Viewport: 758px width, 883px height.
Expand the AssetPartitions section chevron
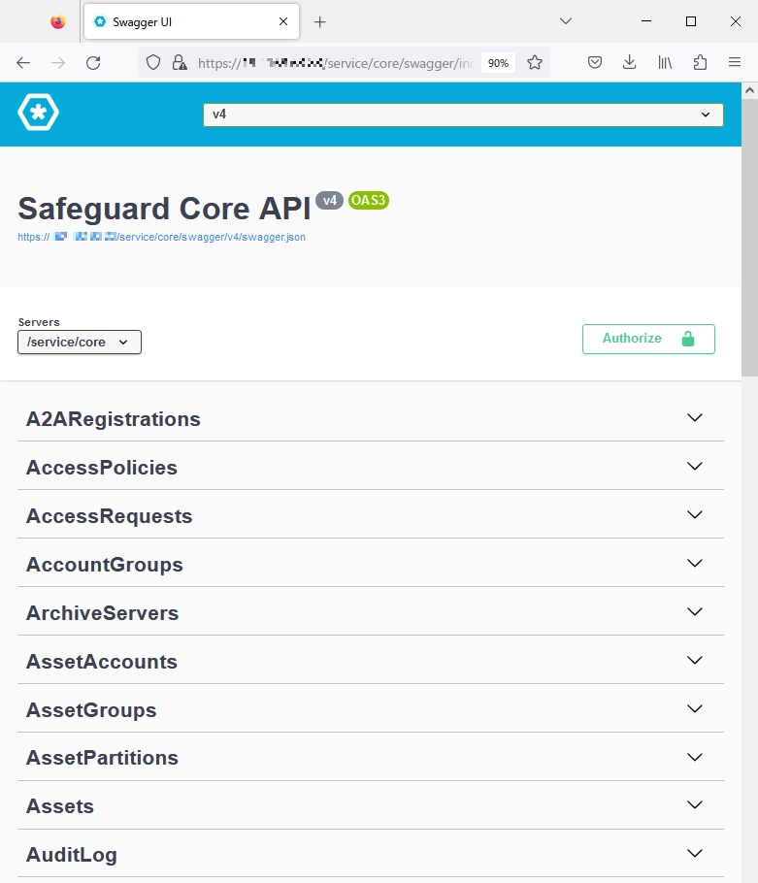click(695, 757)
